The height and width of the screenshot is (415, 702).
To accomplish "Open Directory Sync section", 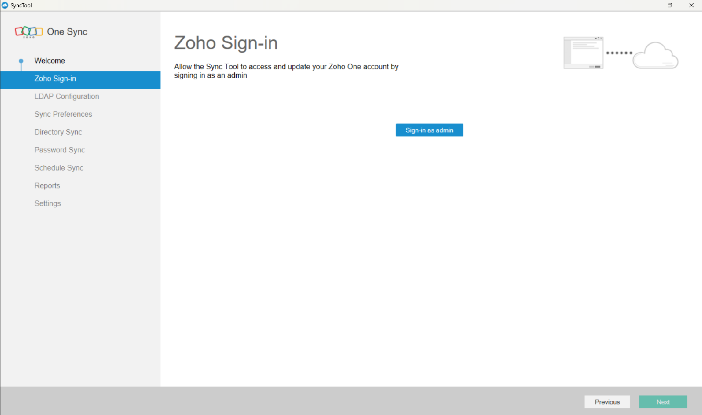I will (x=58, y=132).
